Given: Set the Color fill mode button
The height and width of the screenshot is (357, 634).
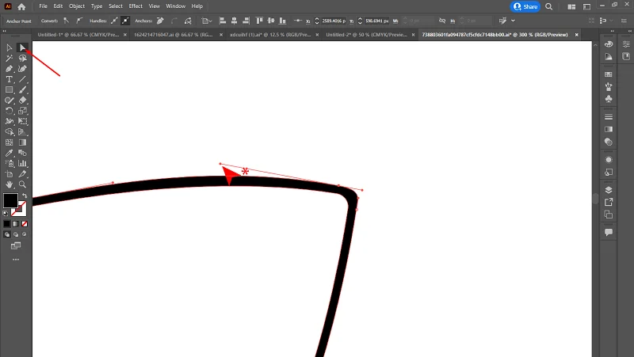Looking at the screenshot, I should point(7,224).
